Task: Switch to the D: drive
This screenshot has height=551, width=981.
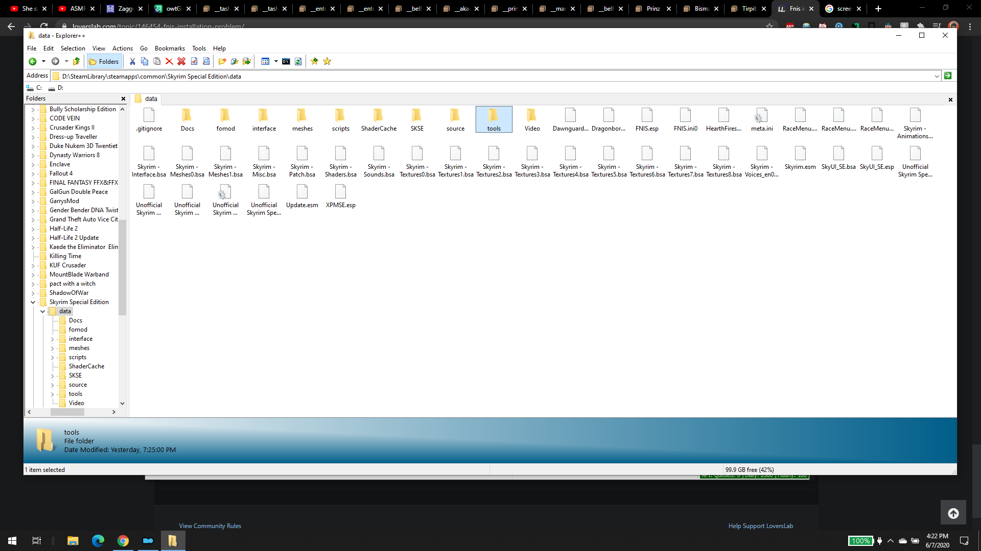Action: [x=56, y=88]
